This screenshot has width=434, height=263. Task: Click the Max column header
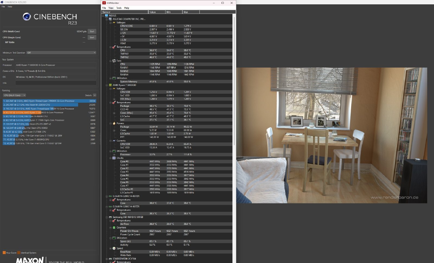[191, 12]
